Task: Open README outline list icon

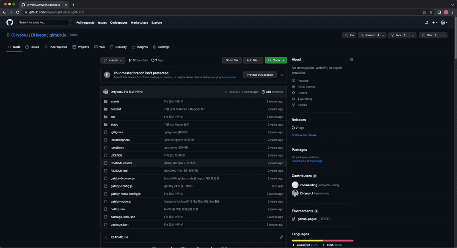Action: [106, 237]
